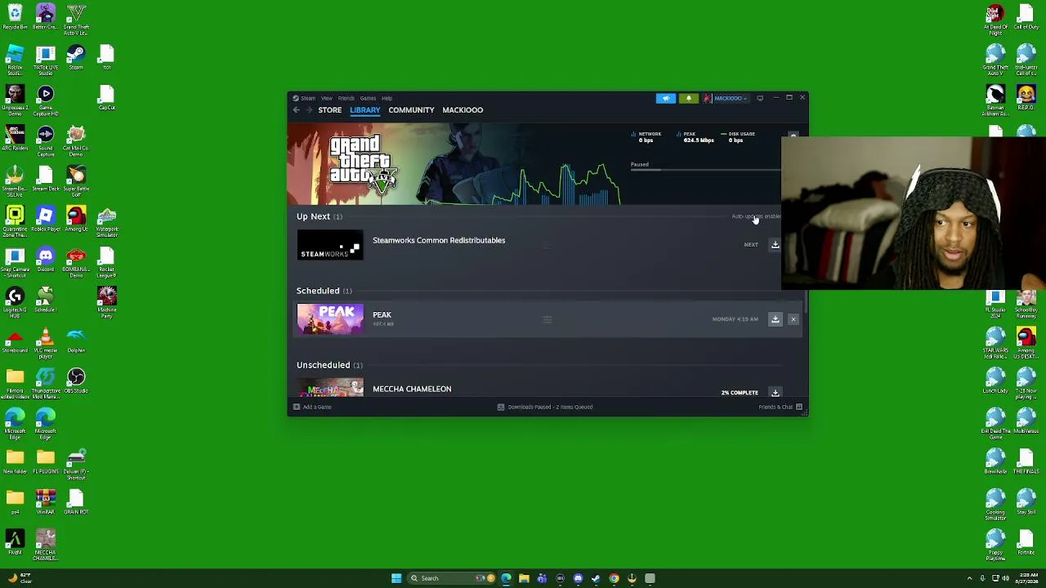Go forward with the Steam forward arrow
This screenshot has width=1046, height=588.
click(x=309, y=110)
